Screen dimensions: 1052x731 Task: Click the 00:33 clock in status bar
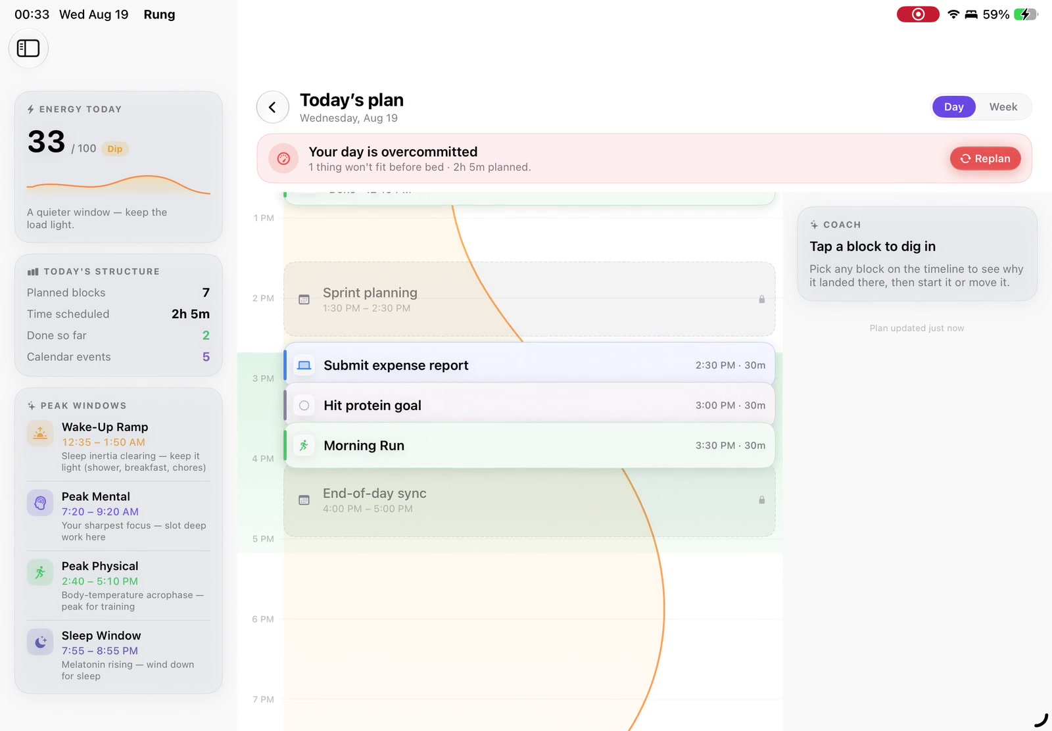pyautogui.click(x=32, y=14)
